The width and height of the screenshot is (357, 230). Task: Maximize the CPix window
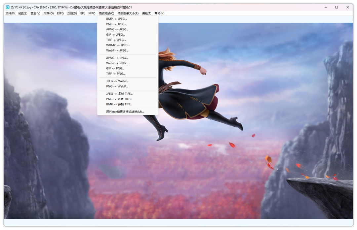(x=337, y=7)
